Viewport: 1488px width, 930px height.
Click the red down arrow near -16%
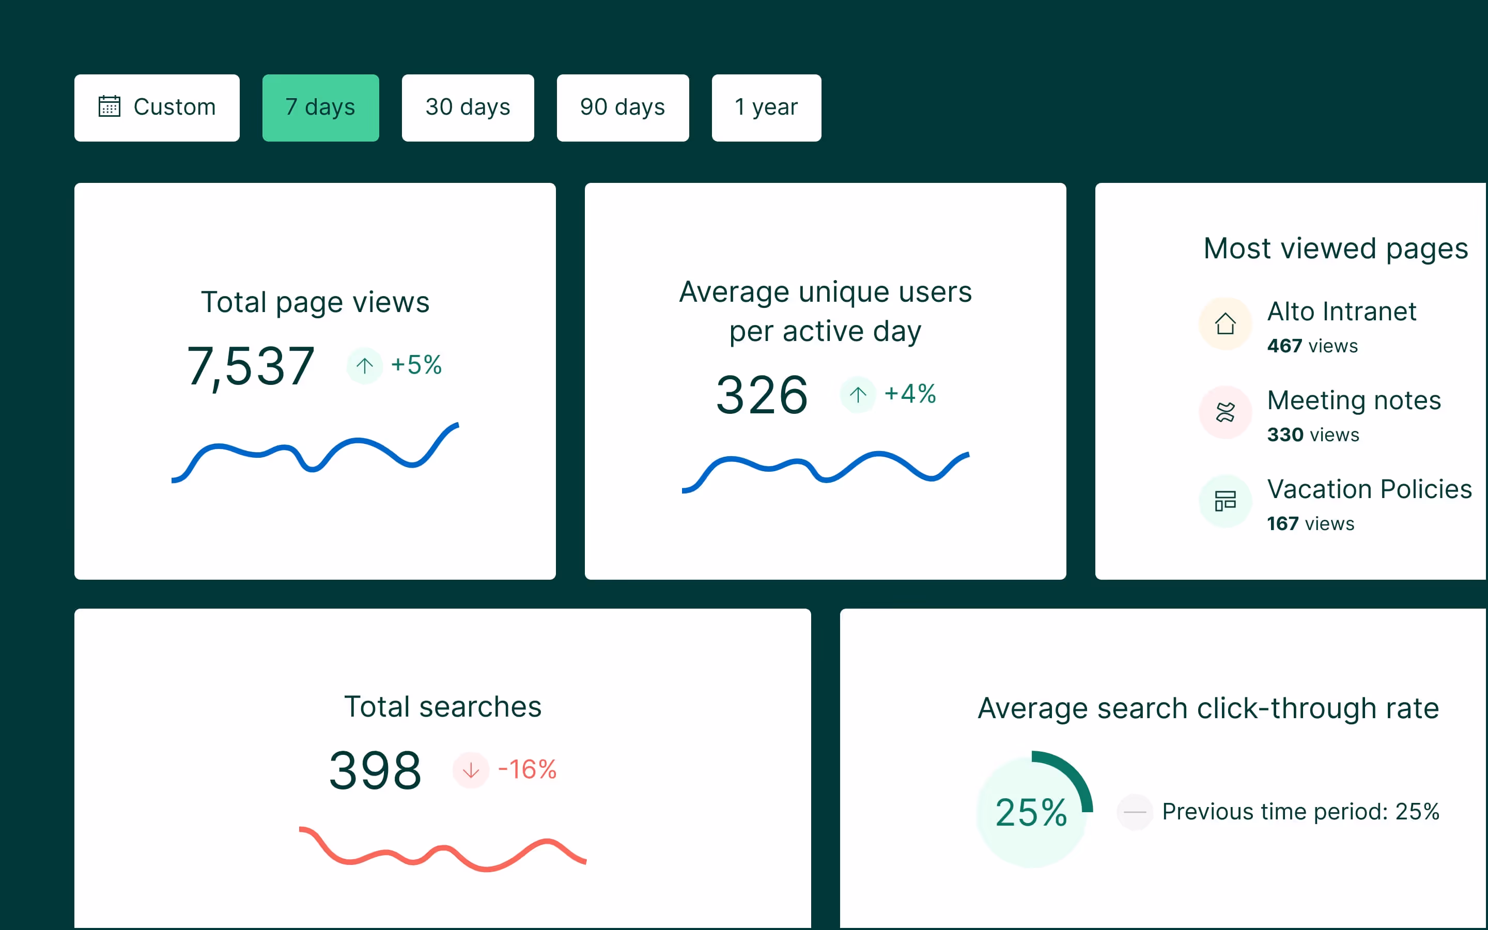click(470, 769)
